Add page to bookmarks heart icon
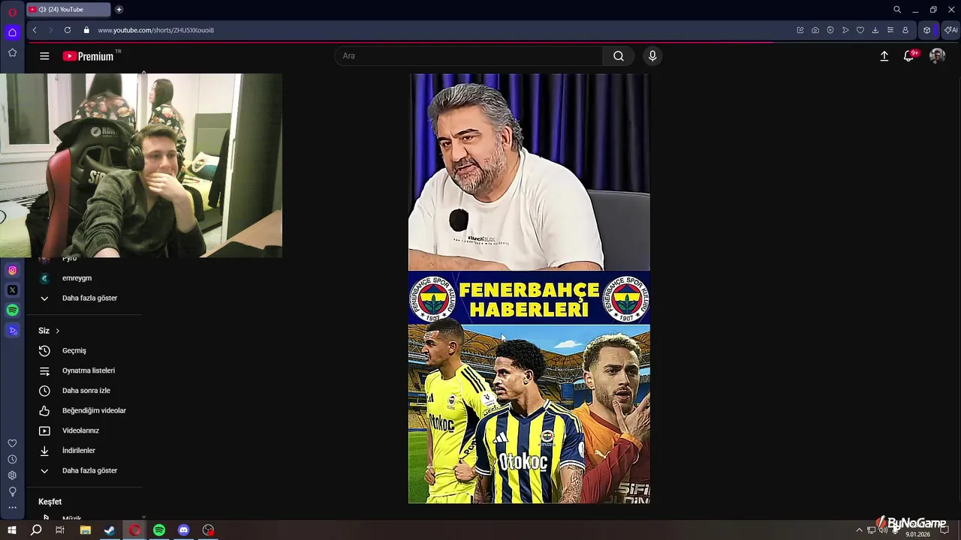The height and width of the screenshot is (540, 961). click(860, 30)
